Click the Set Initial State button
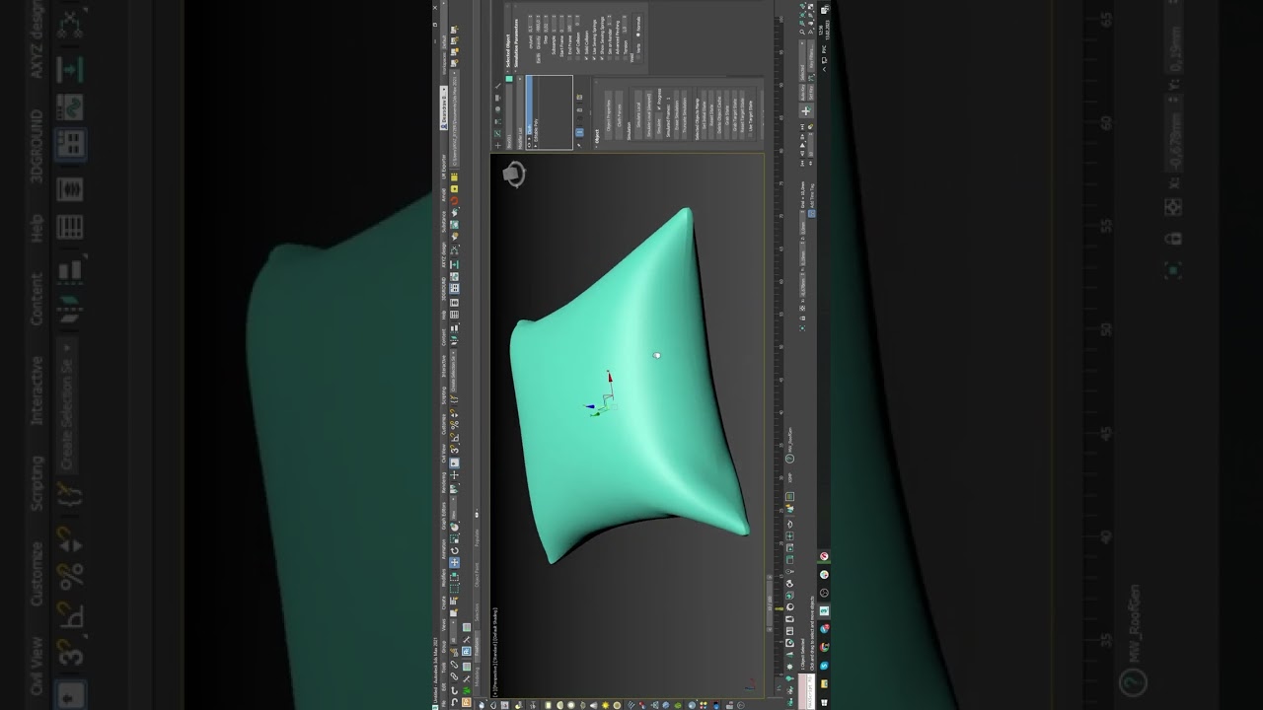Image resolution: width=1263 pixels, height=710 pixels. 704,114
